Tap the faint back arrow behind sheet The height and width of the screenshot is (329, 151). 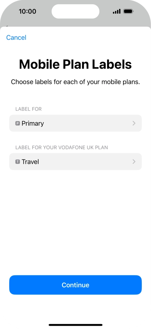pyautogui.click(x=6, y=26)
